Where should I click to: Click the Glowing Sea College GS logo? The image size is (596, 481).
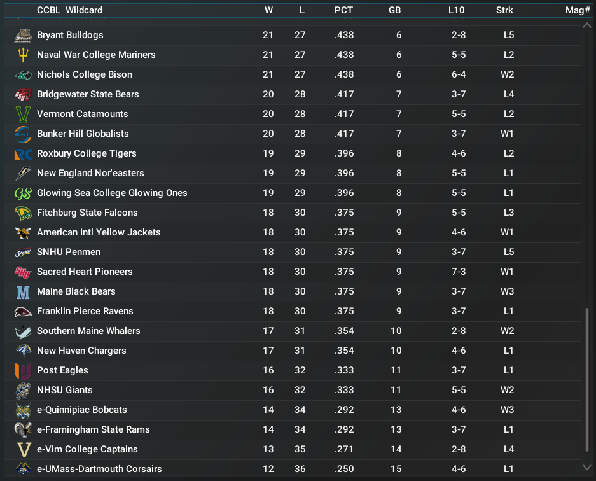point(23,193)
